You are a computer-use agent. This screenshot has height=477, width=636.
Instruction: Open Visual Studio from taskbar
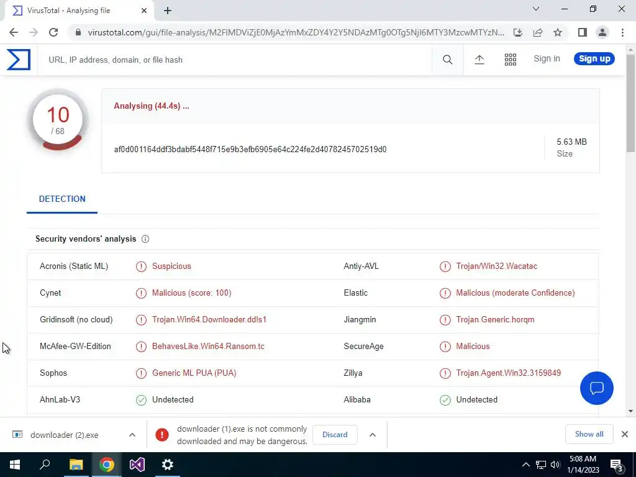point(137,465)
